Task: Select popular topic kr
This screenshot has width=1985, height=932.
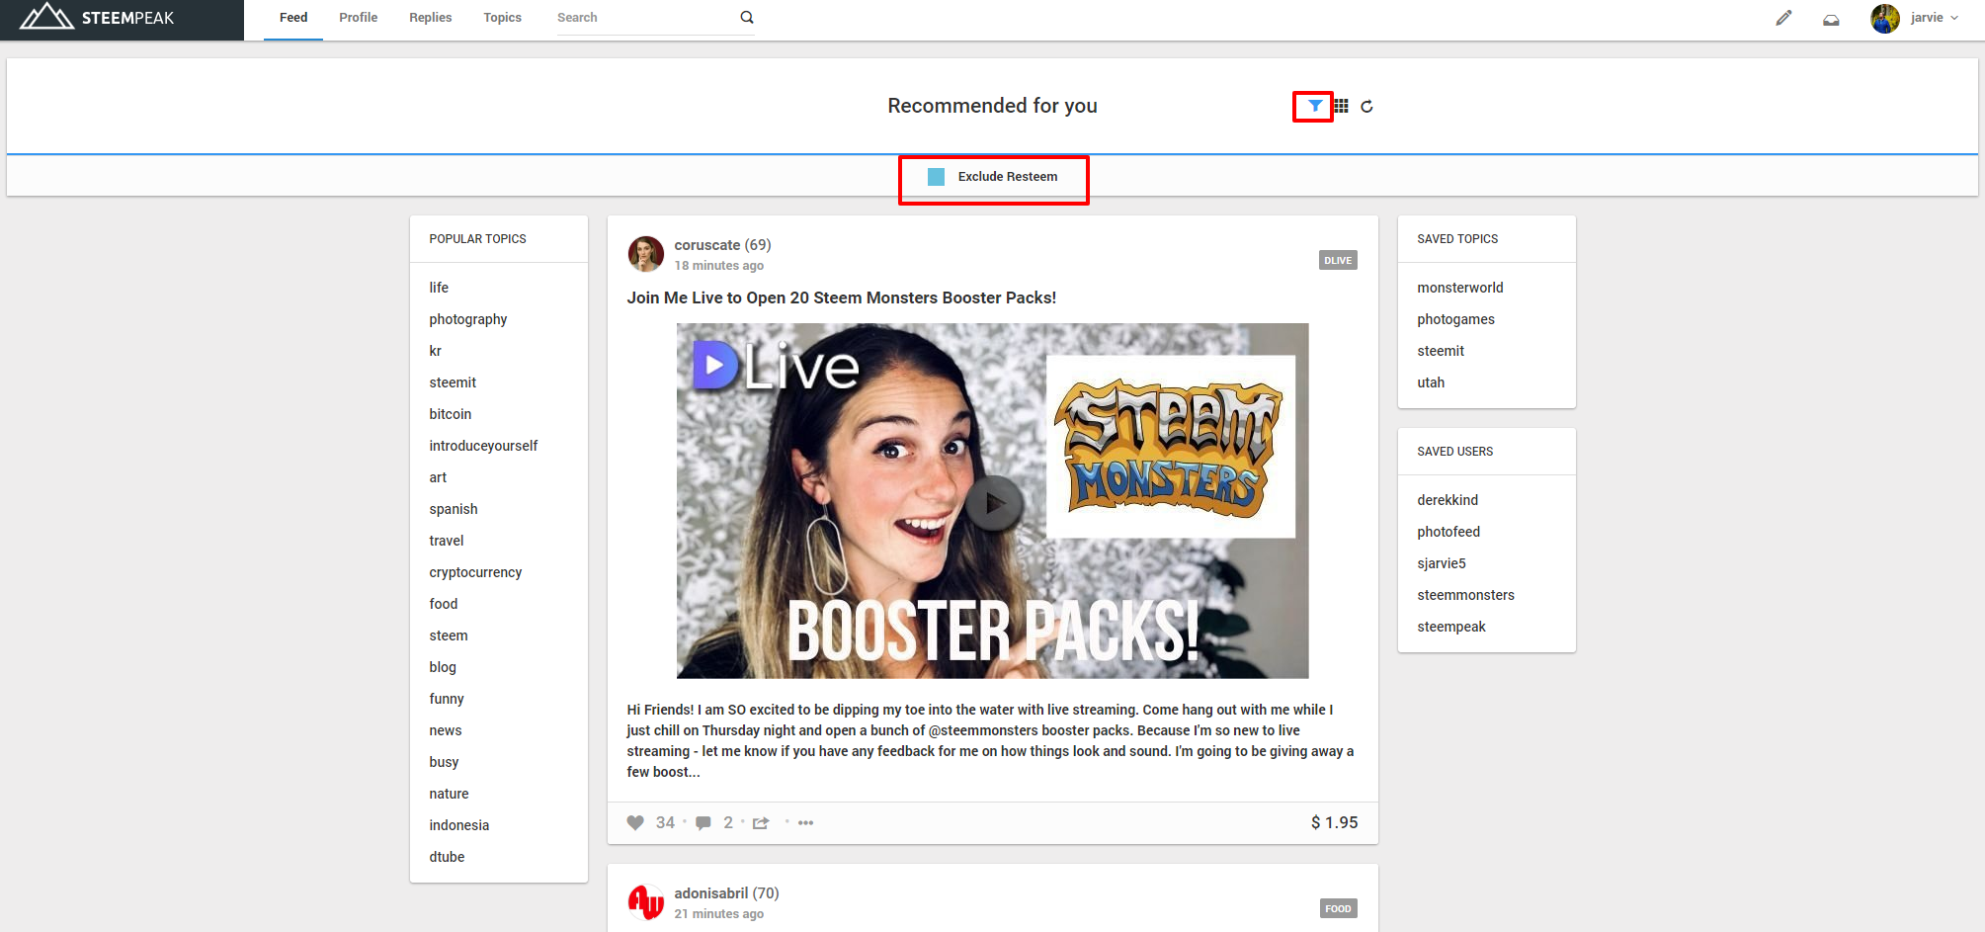Action: 435,351
